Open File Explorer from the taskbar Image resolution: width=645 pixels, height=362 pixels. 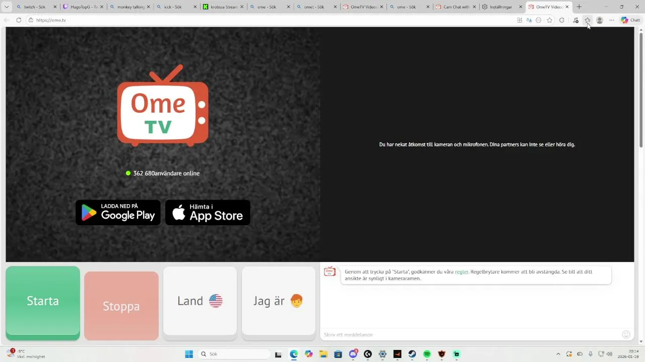pyautogui.click(x=323, y=354)
